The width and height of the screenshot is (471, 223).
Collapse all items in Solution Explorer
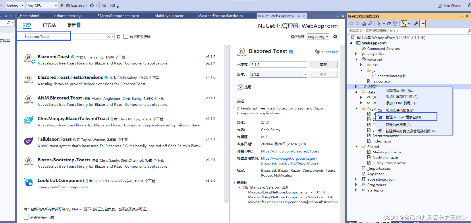[389, 24]
